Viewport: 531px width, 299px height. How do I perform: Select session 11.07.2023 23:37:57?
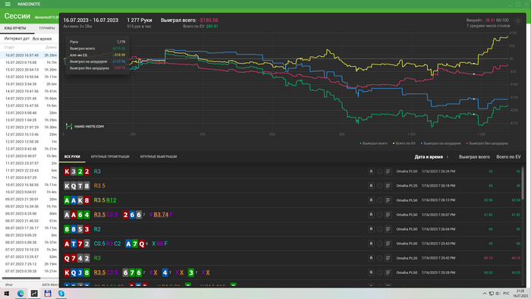click(30, 163)
